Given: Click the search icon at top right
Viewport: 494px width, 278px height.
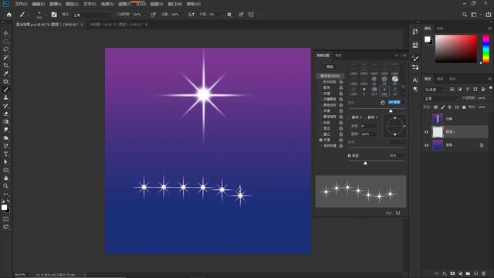Looking at the screenshot, I should point(465,15).
